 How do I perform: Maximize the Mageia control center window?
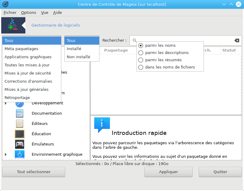[231, 4]
